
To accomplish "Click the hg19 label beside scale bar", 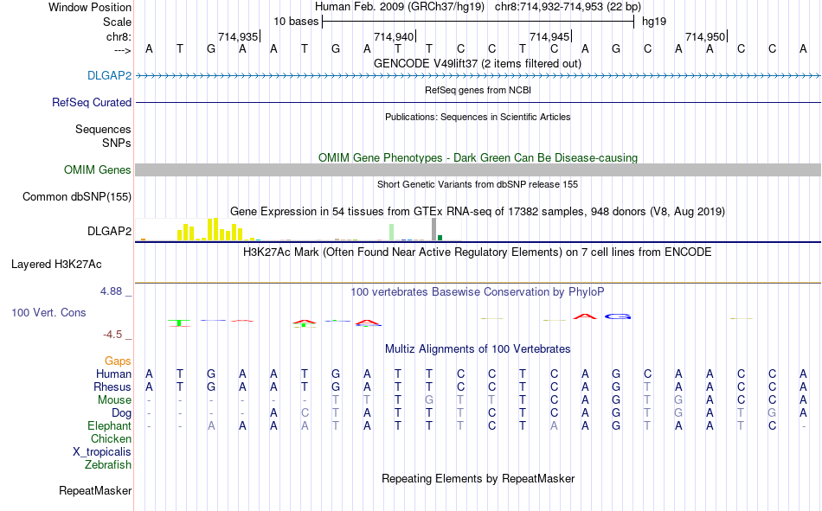I will (x=654, y=22).
